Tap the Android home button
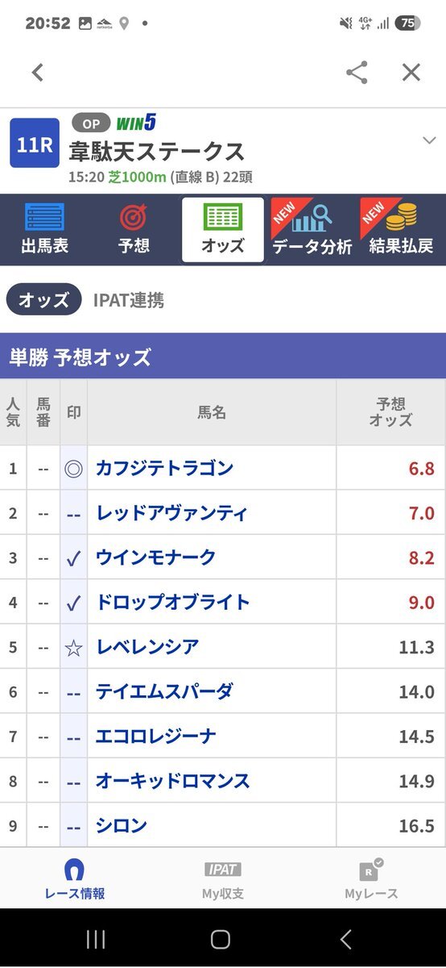The image size is (446, 968). click(x=221, y=938)
